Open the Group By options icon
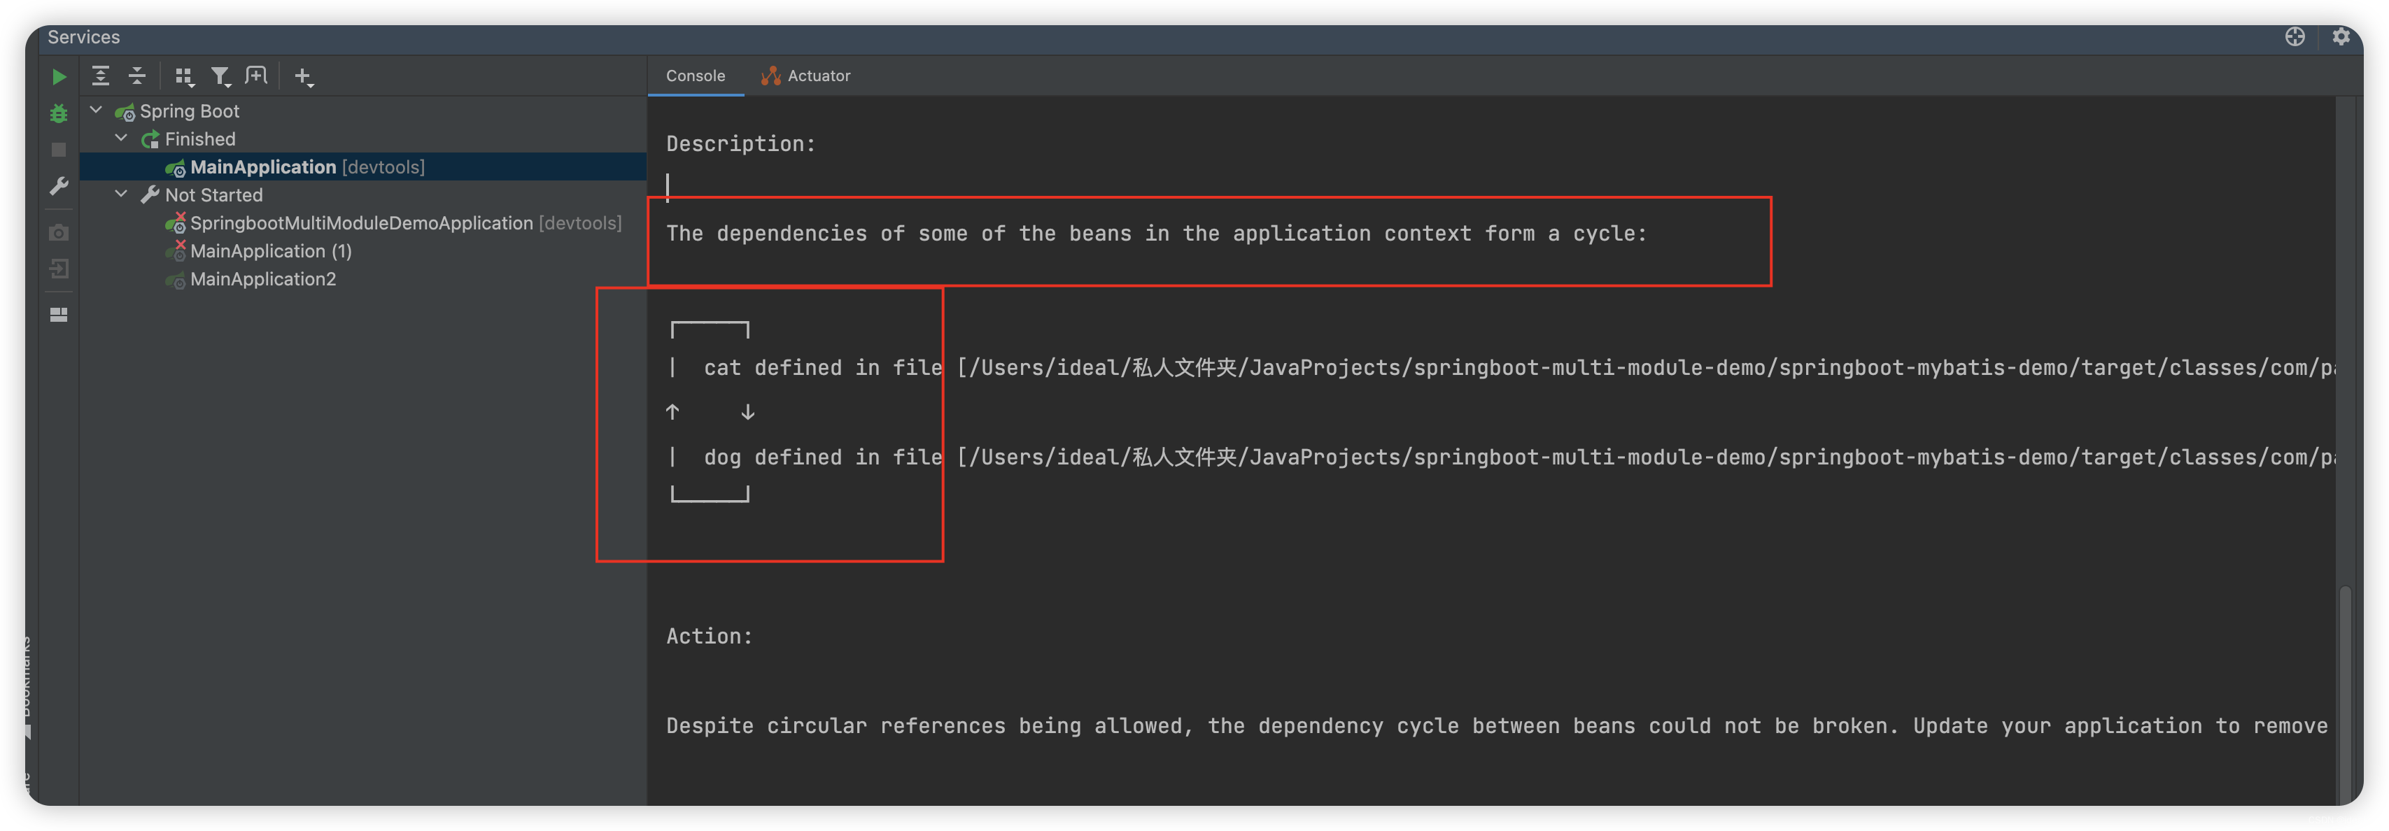 coord(183,77)
